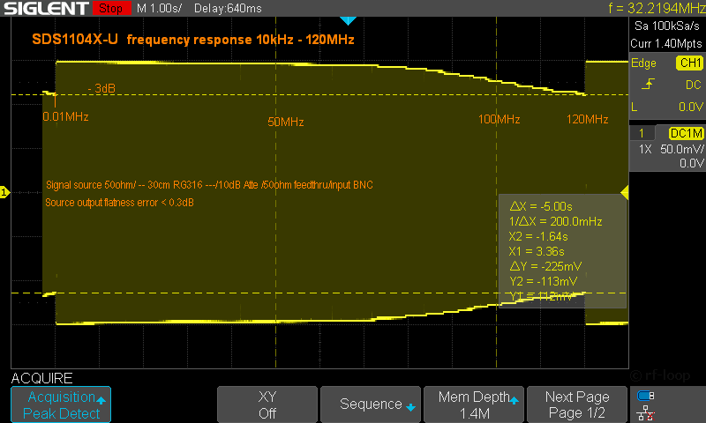The width and height of the screenshot is (706, 423).
Task: Click the 50MHz frequency annotation
Action: pos(285,122)
